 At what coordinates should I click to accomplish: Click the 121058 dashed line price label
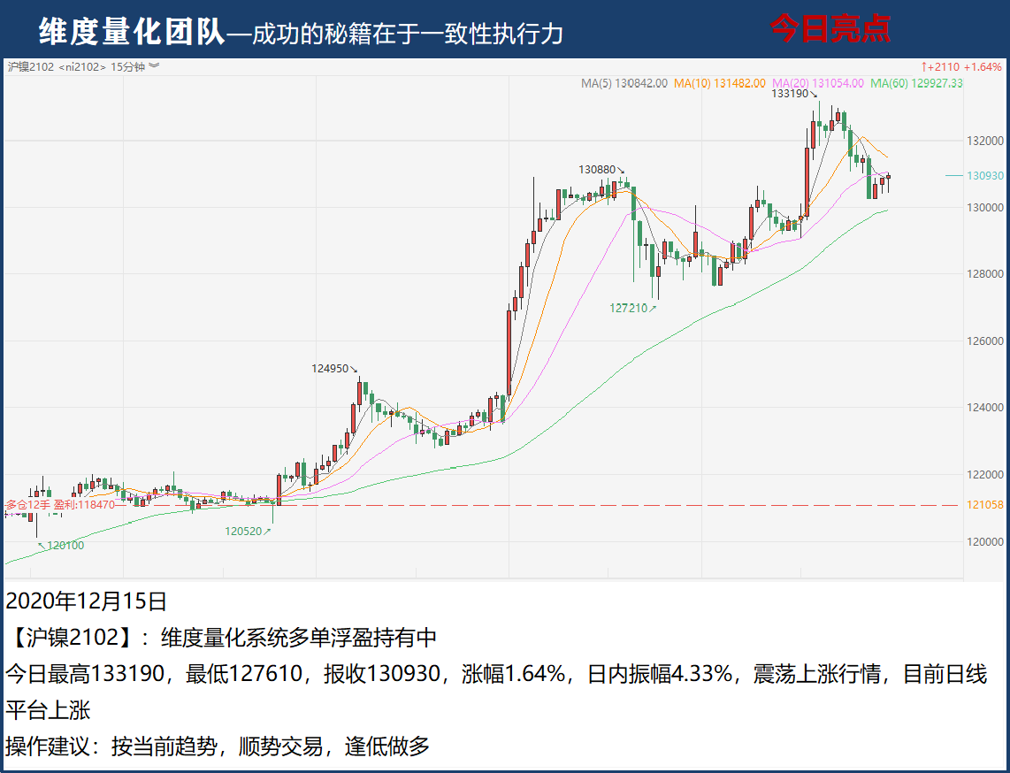pyautogui.click(x=985, y=505)
